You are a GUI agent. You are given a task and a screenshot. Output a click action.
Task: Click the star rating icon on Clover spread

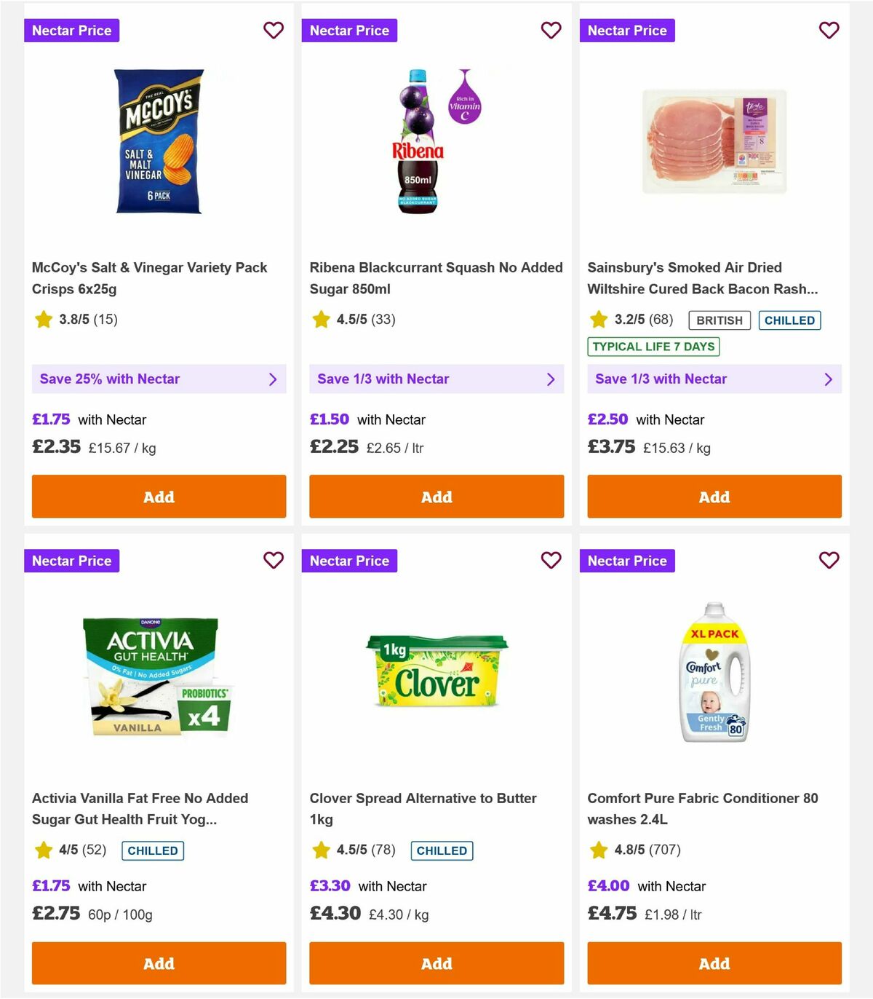pos(320,850)
